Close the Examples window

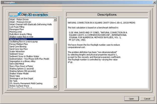coord(154,2)
